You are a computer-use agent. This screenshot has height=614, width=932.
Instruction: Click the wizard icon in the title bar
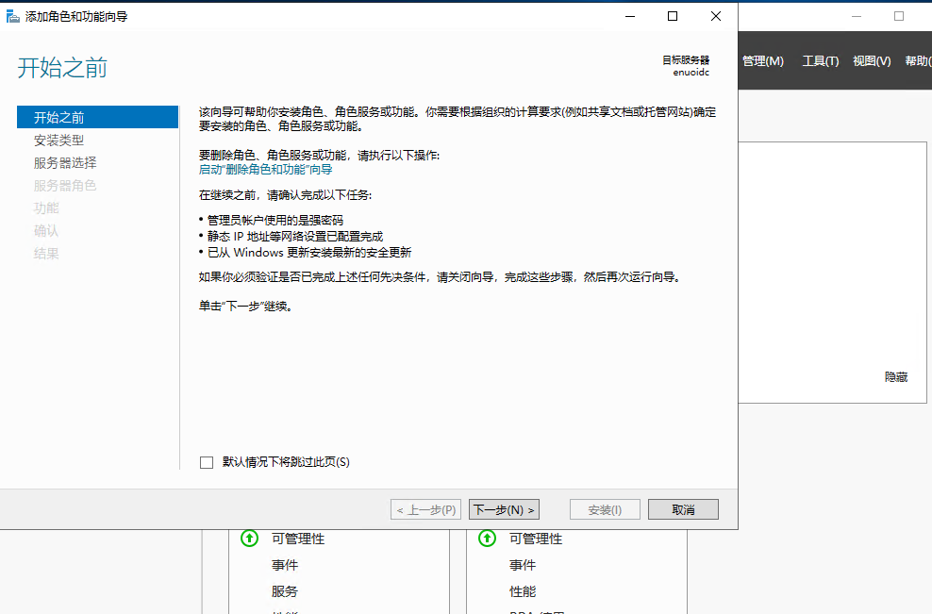(x=12, y=16)
